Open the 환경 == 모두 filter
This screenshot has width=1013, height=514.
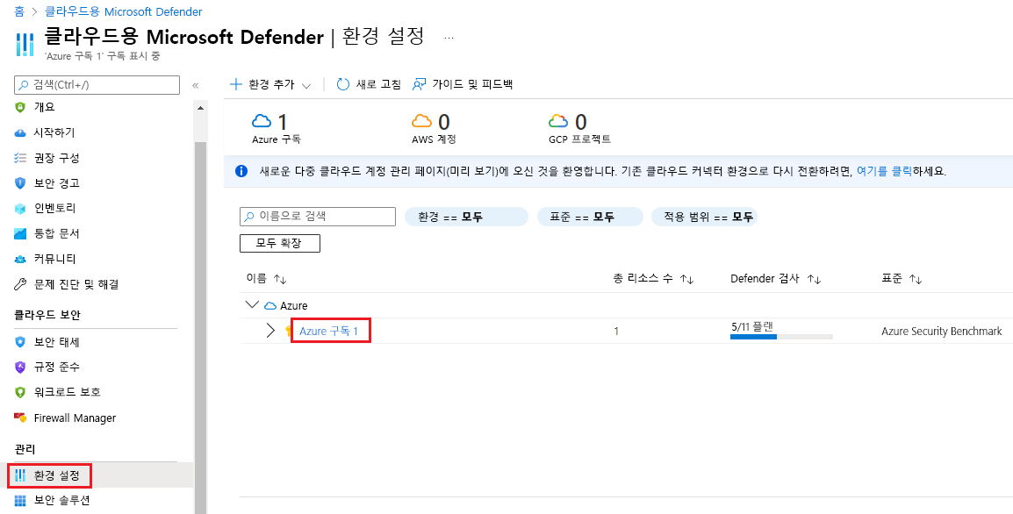tap(466, 216)
